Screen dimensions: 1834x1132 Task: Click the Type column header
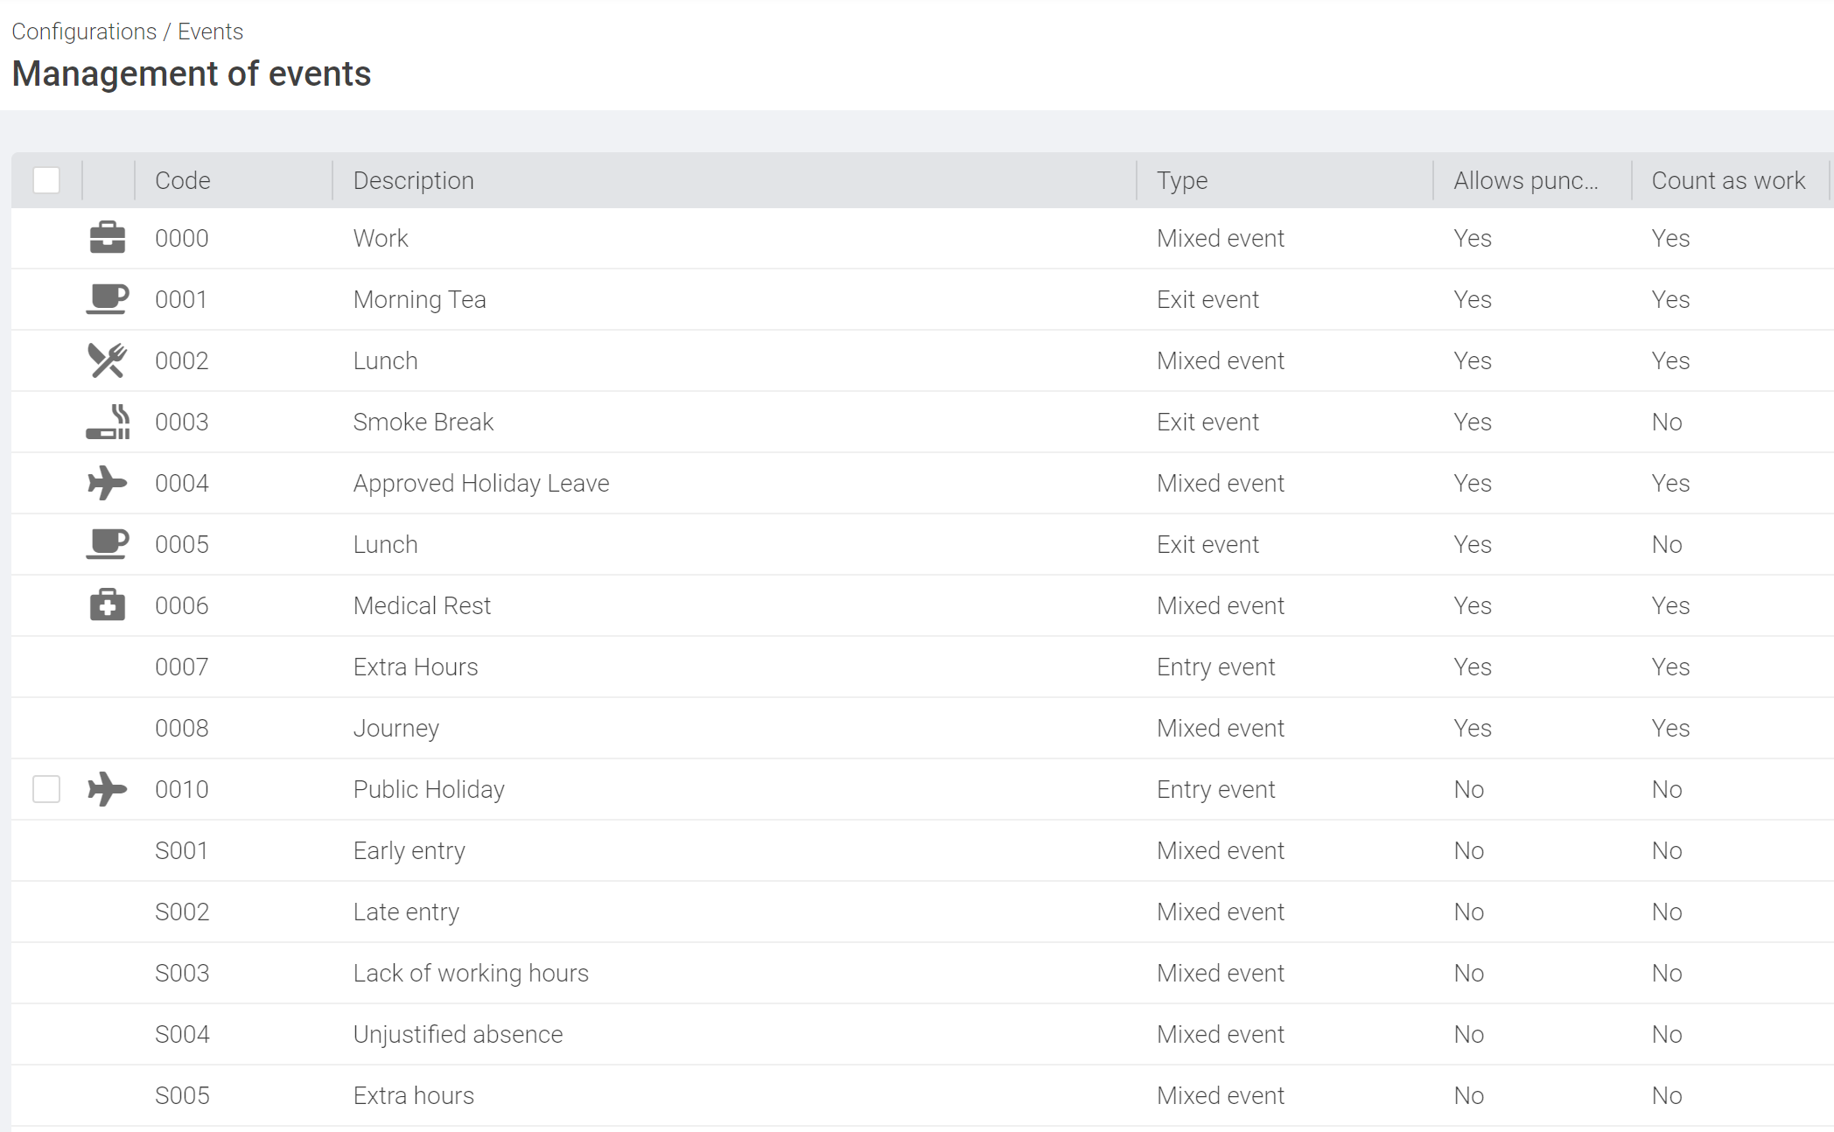(1182, 180)
